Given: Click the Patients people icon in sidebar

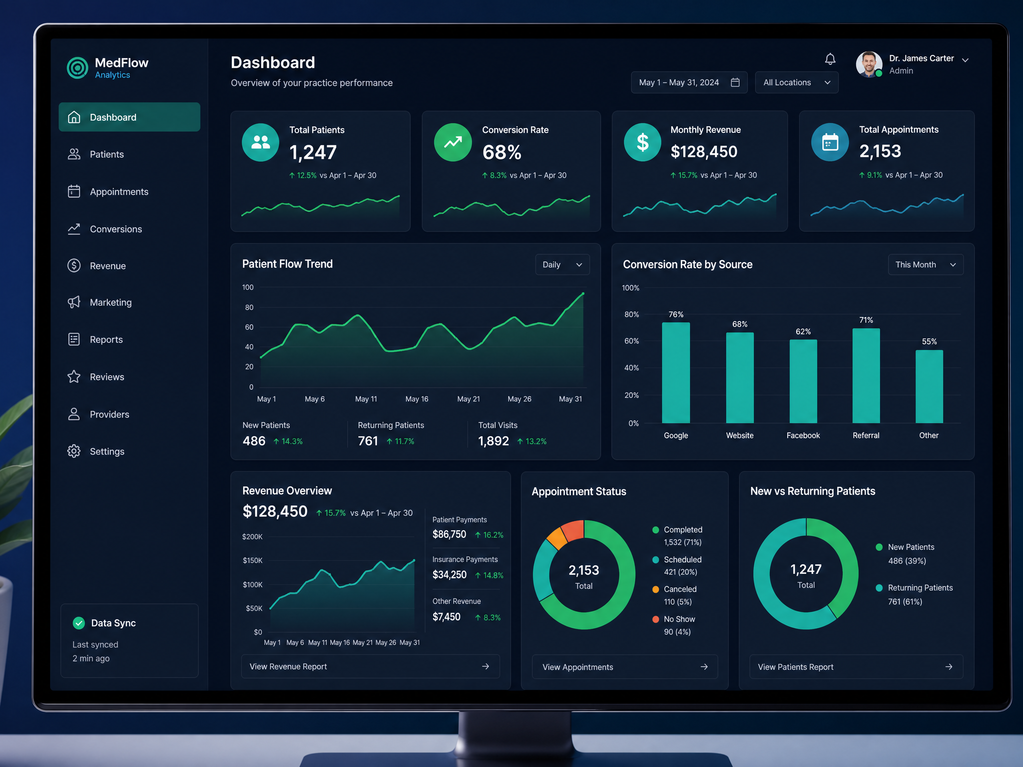Looking at the screenshot, I should pyautogui.click(x=74, y=154).
